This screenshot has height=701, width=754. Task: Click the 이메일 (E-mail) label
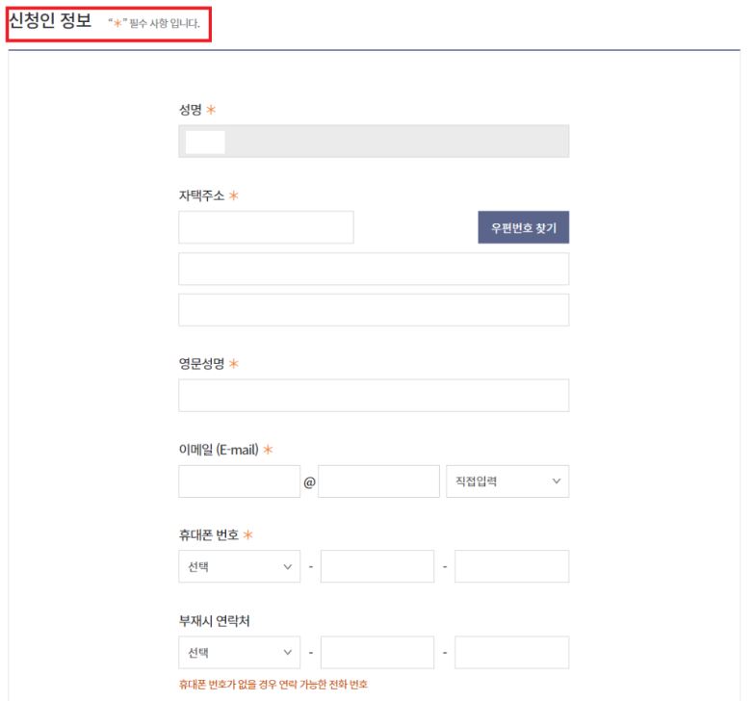click(x=219, y=450)
